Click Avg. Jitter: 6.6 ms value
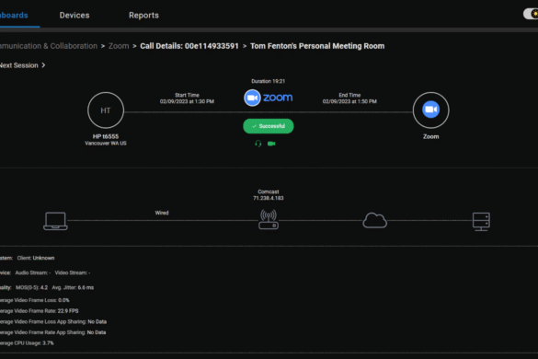 coord(73,287)
